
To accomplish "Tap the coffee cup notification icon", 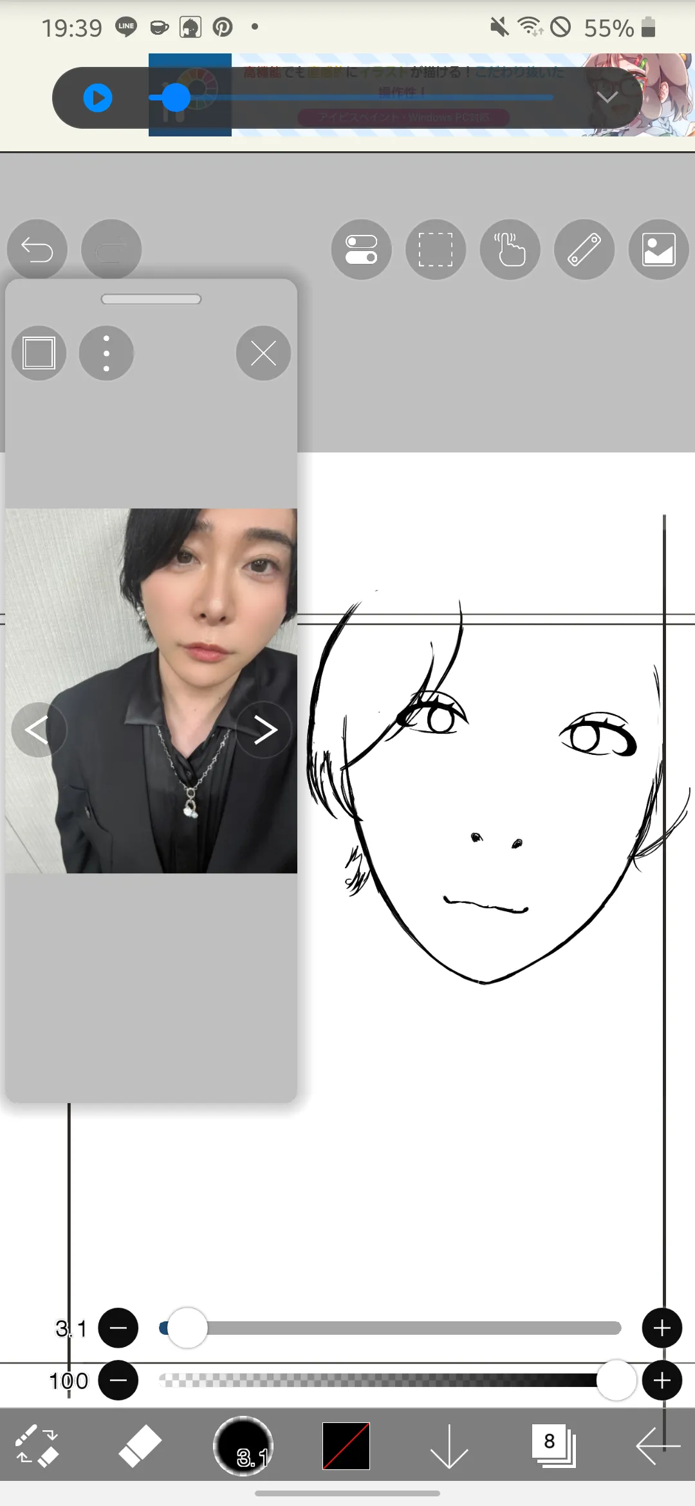I will point(159,27).
